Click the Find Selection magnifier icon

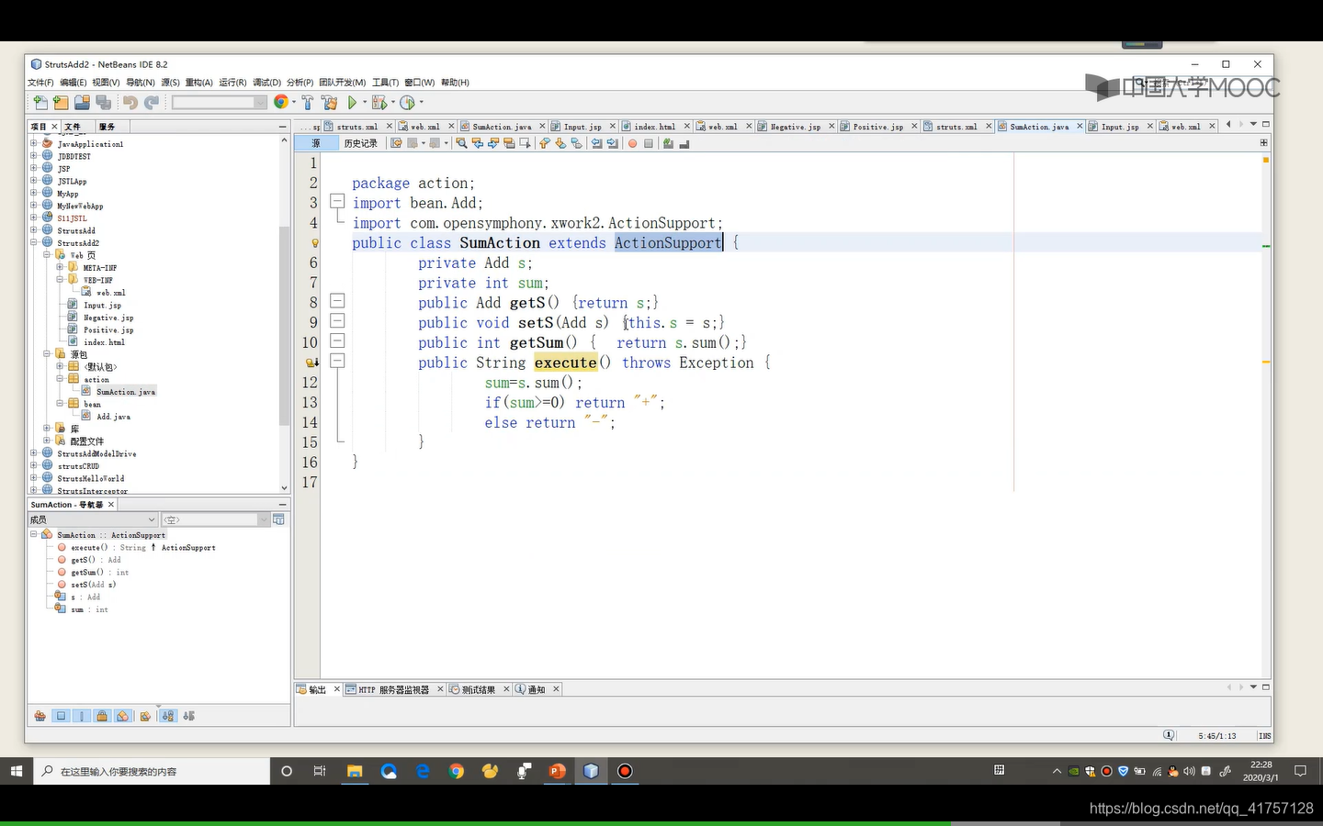click(461, 143)
